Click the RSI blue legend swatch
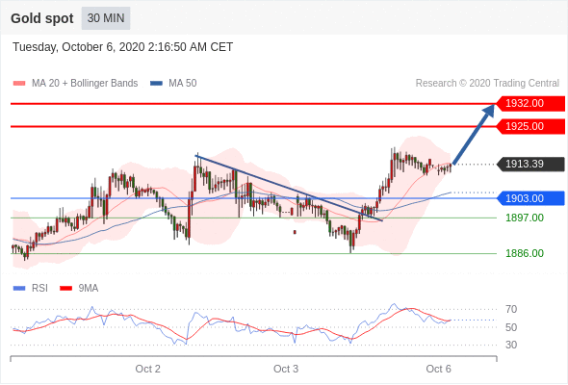The width and height of the screenshot is (568, 385). [19, 289]
